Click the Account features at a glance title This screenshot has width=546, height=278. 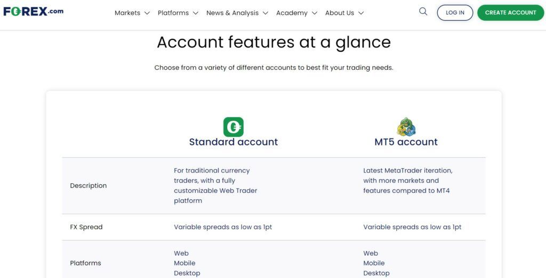click(x=274, y=42)
